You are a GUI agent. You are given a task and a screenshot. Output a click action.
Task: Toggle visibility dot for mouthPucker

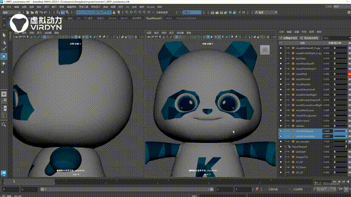pos(281,84)
